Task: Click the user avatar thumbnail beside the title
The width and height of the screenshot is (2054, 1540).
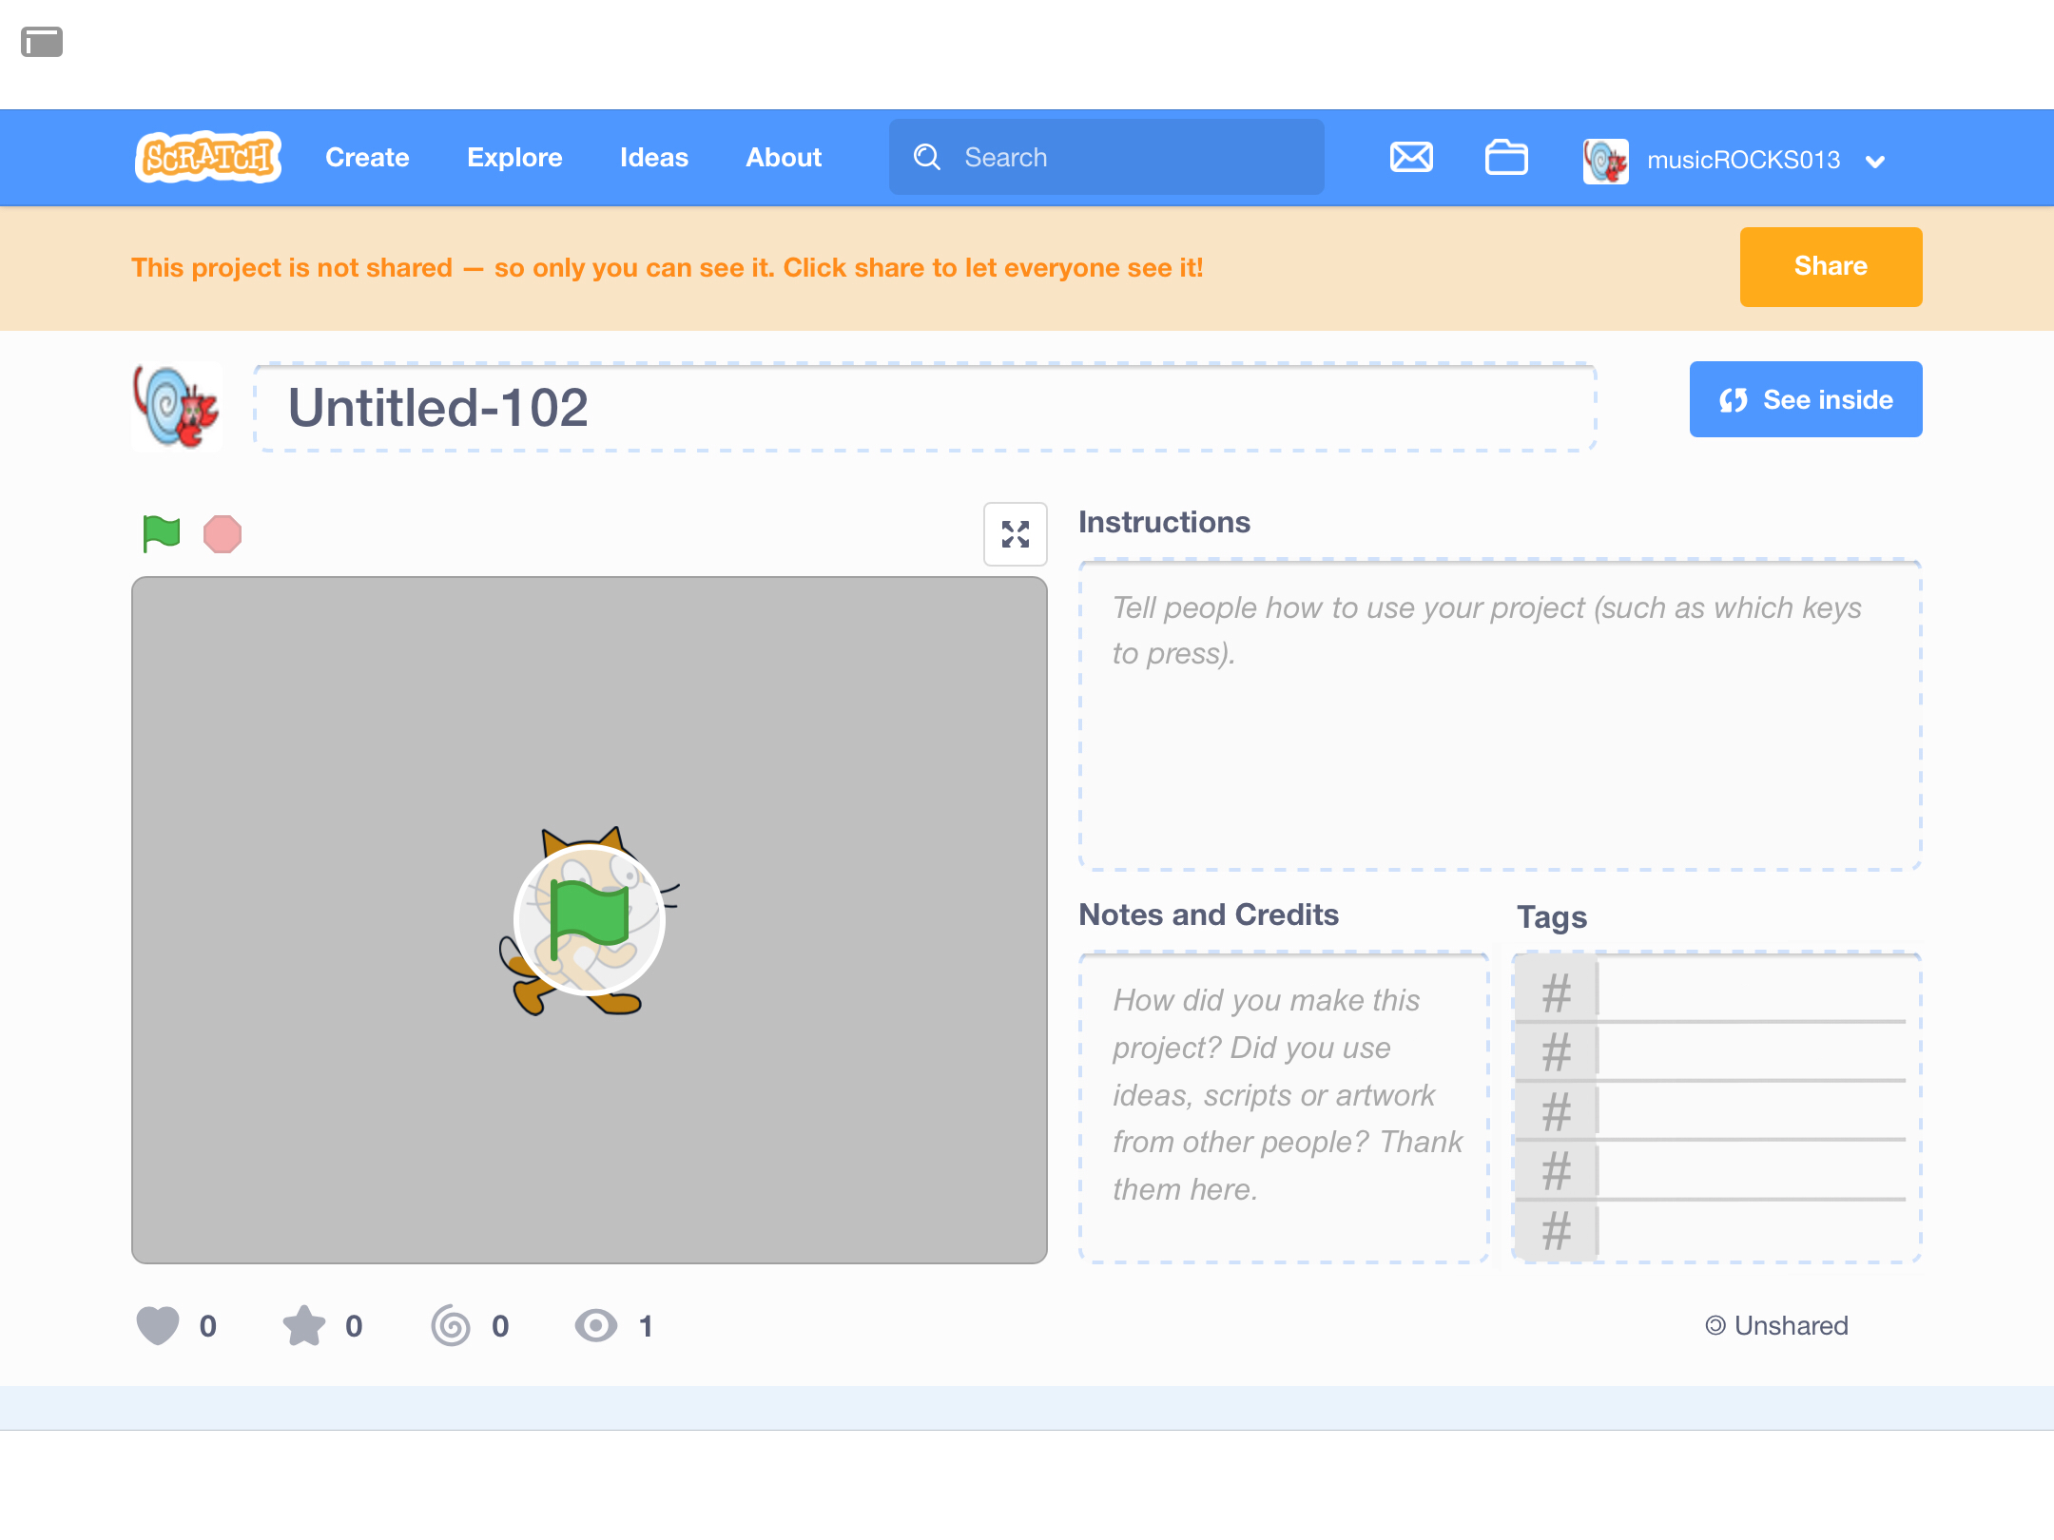Action: pos(176,407)
